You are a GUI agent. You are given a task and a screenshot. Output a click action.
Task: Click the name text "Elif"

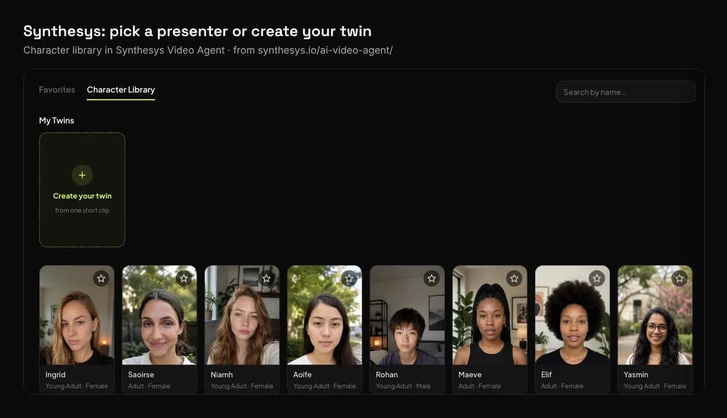[x=546, y=375]
